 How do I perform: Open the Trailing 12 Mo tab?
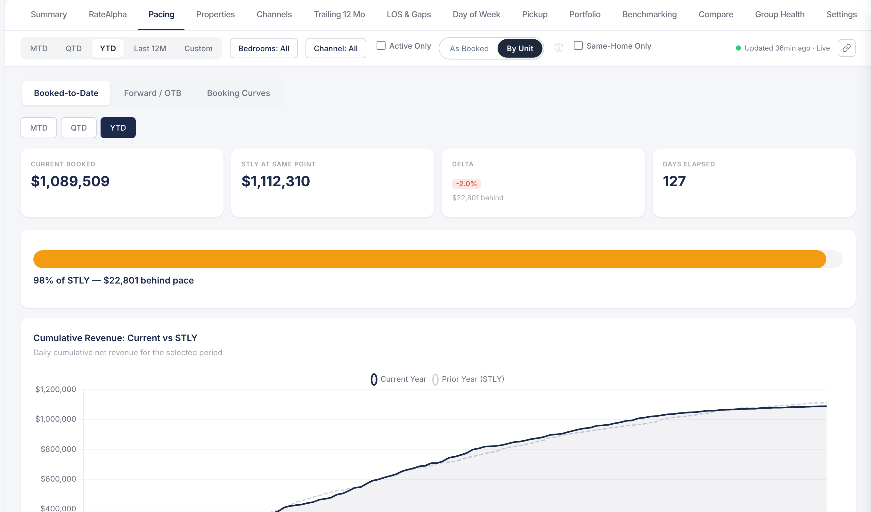[339, 14]
